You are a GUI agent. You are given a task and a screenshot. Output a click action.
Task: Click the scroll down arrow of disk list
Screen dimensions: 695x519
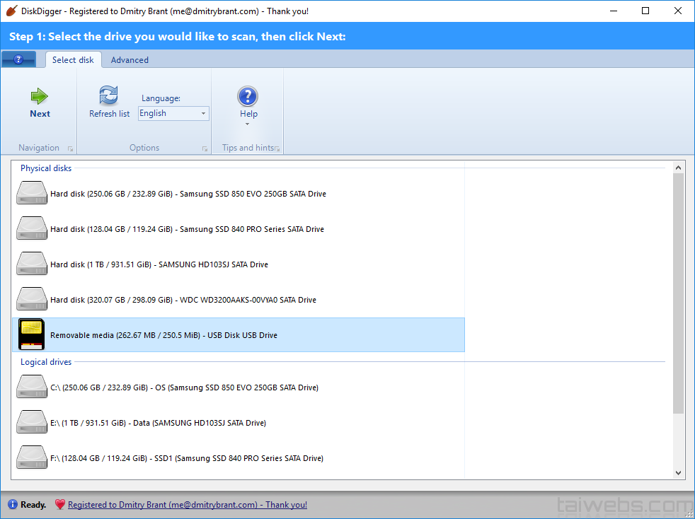678,473
